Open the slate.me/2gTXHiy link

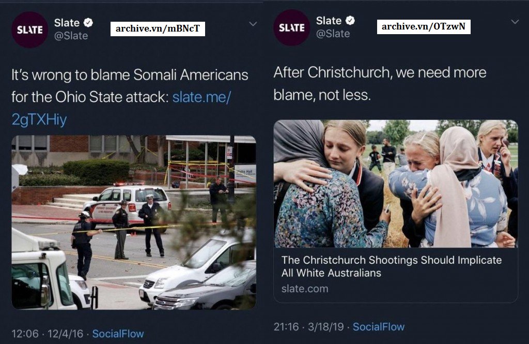pyautogui.click(x=121, y=108)
